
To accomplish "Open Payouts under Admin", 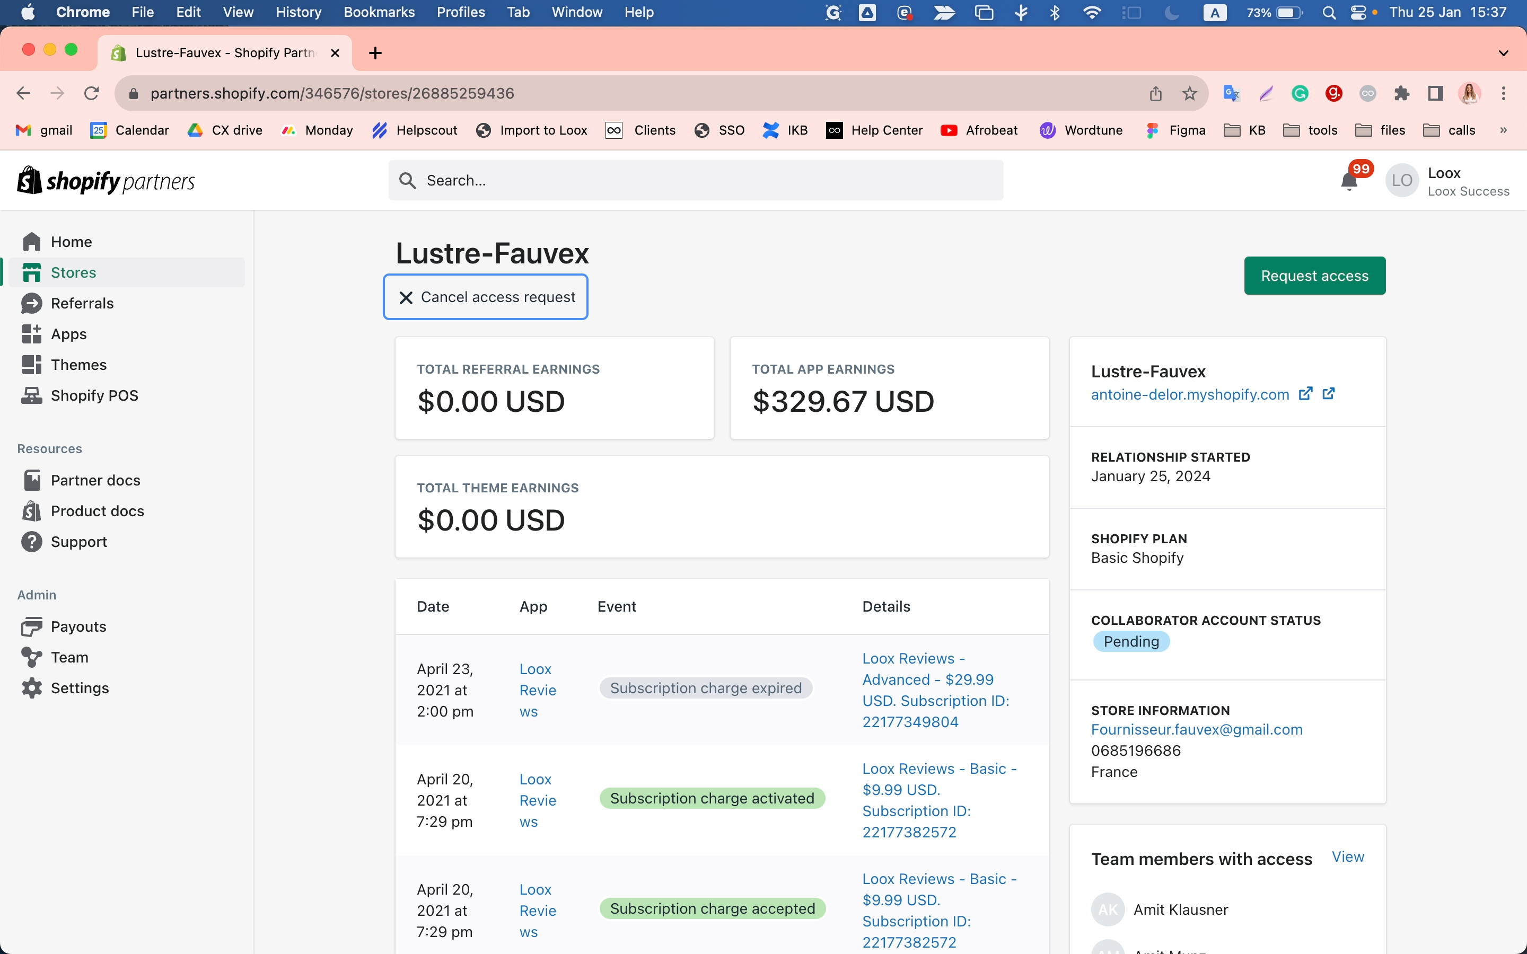I will coord(77,626).
